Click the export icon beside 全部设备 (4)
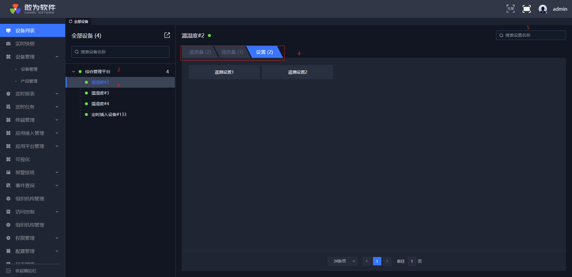 [167, 35]
